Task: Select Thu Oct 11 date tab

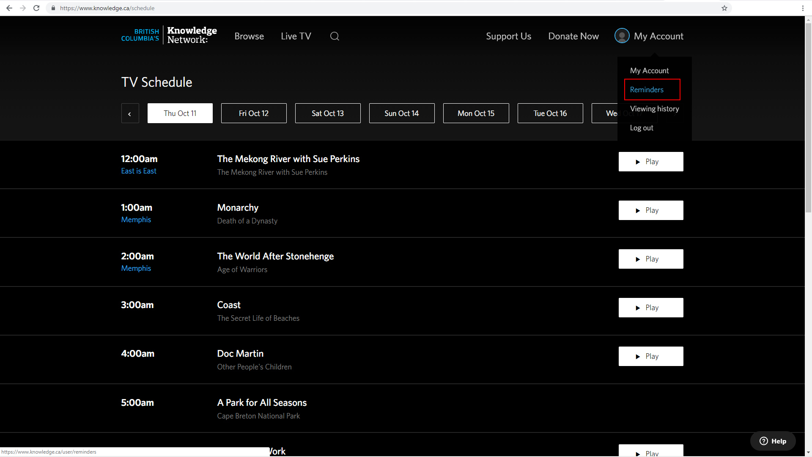Action: tap(180, 113)
